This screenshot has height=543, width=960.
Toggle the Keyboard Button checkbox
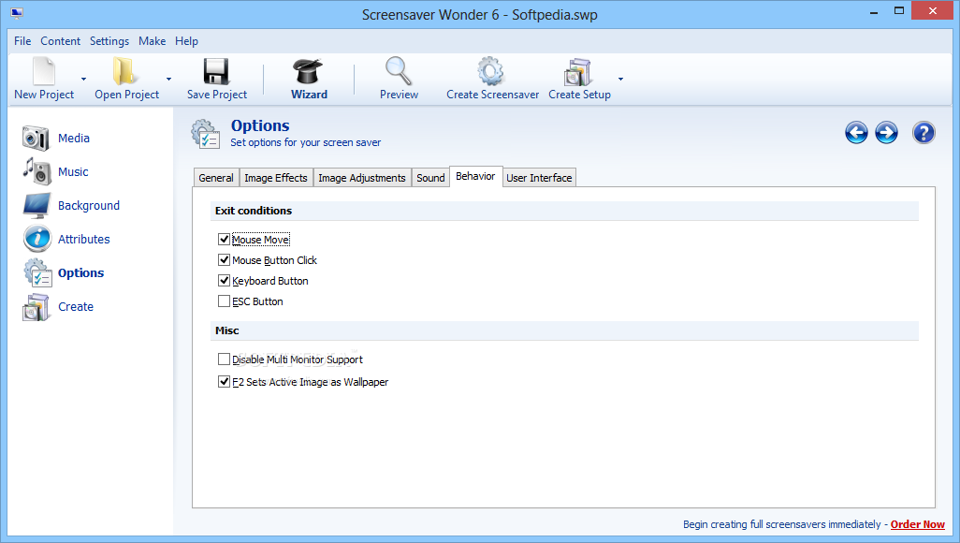224,281
